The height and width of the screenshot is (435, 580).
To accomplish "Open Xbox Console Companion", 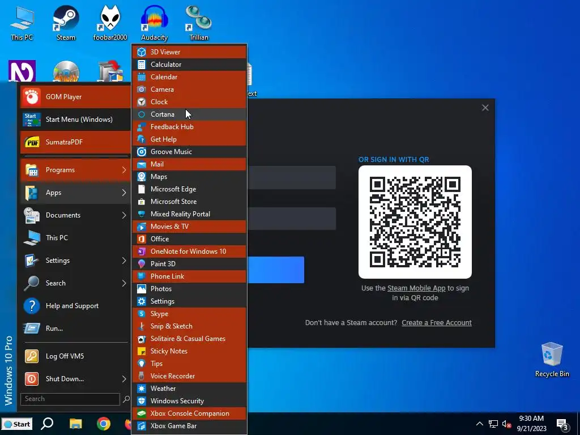I will pyautogui.click(x=189, y=413).
